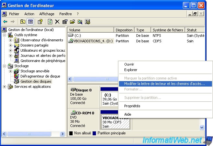Screen dimensions: 213x146
Task: Sort by the Statut column header
Action: tap(195, 30)
